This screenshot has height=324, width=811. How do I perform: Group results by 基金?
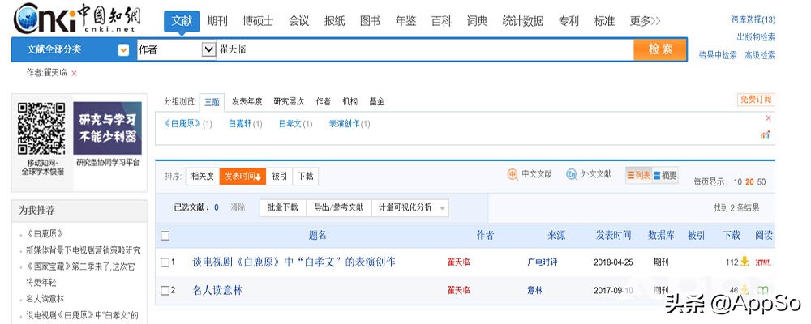(377, 102)
